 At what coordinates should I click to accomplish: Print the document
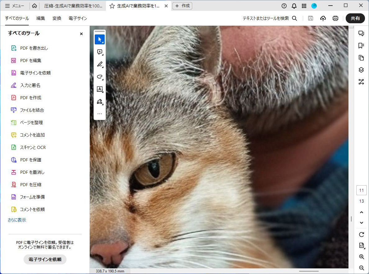pos(335,18)
